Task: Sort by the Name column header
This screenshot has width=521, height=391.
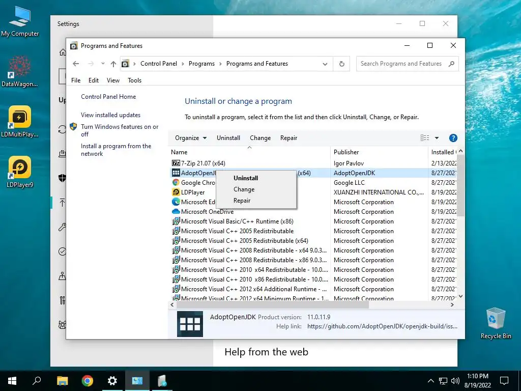Action: coord(249,152)
